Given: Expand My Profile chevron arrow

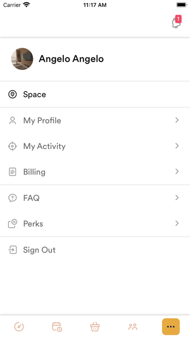Looking at the screenshot, I should point(177,120).
